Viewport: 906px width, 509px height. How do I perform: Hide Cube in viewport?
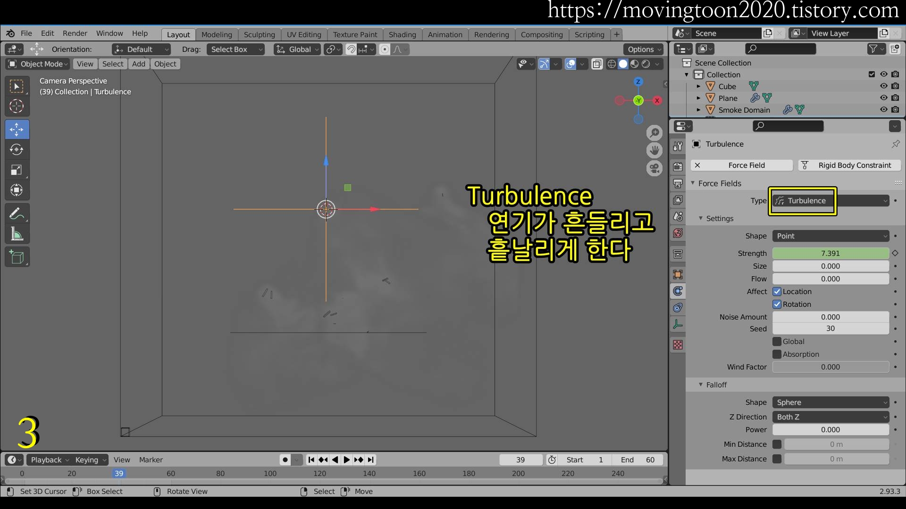884,86
